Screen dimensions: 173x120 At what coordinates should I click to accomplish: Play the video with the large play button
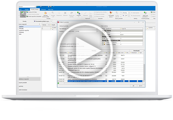85,51
